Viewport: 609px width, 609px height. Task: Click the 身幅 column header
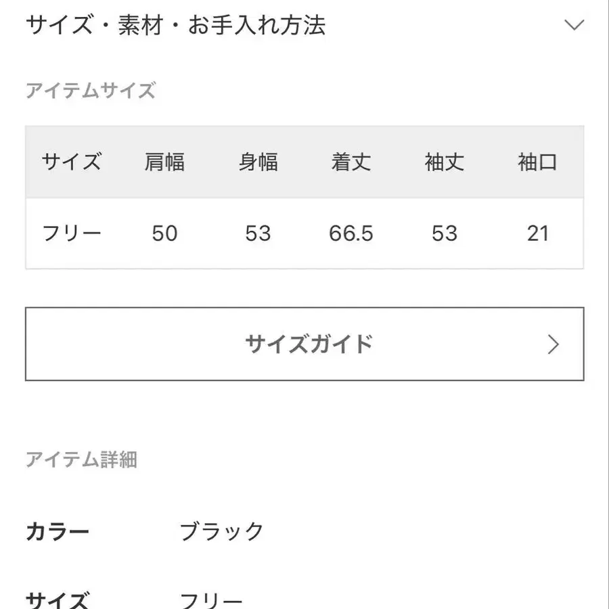257,161
